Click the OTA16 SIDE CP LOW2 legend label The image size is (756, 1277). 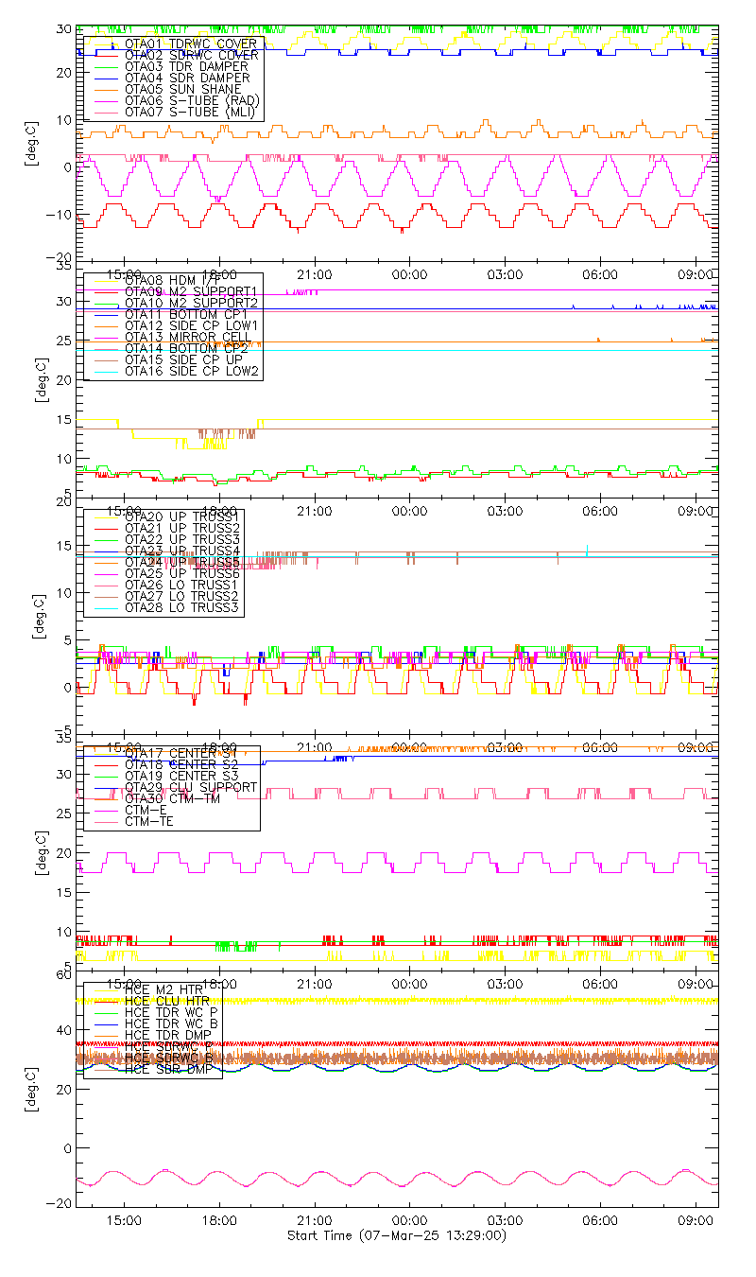coord(192,371)
